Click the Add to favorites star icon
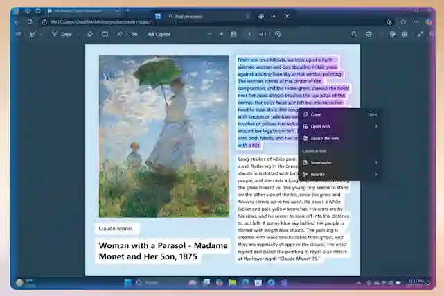 (x=389, y=22)
